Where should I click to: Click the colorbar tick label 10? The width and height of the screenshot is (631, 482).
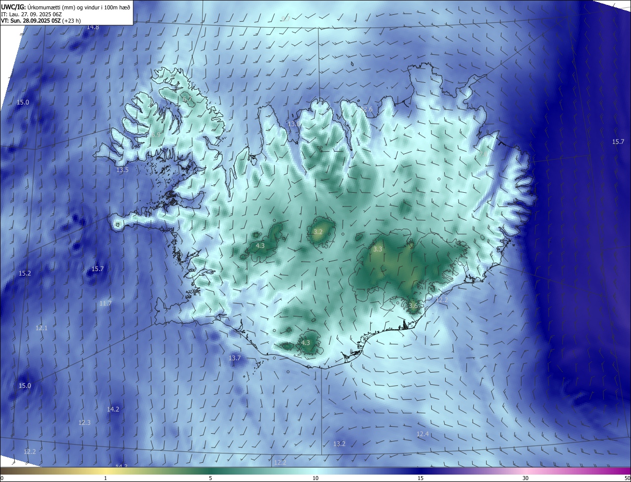pyautogui.click(x=315, y=478)
